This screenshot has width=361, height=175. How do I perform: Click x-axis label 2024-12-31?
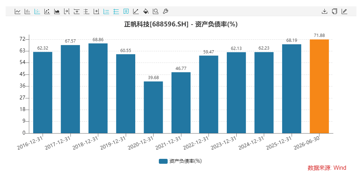(251, 144)
